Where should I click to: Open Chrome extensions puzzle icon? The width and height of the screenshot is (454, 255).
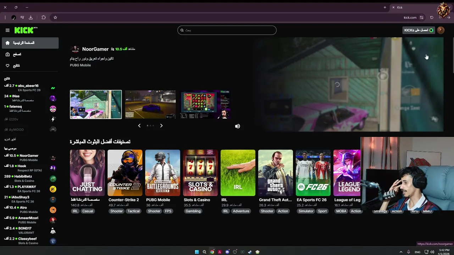(44, 17)
